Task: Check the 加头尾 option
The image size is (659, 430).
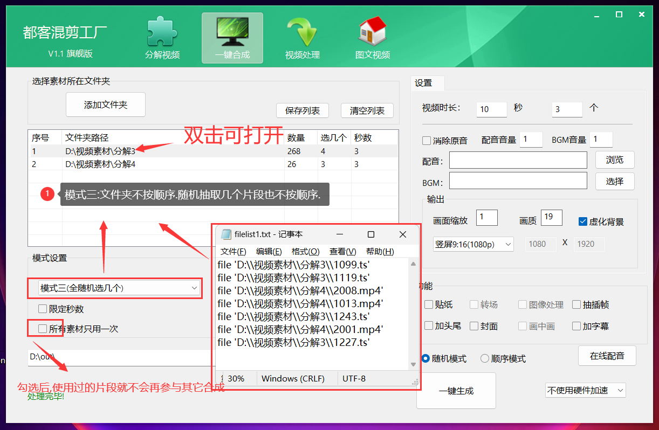Action: pyautogui.click(x=429, y=326)
